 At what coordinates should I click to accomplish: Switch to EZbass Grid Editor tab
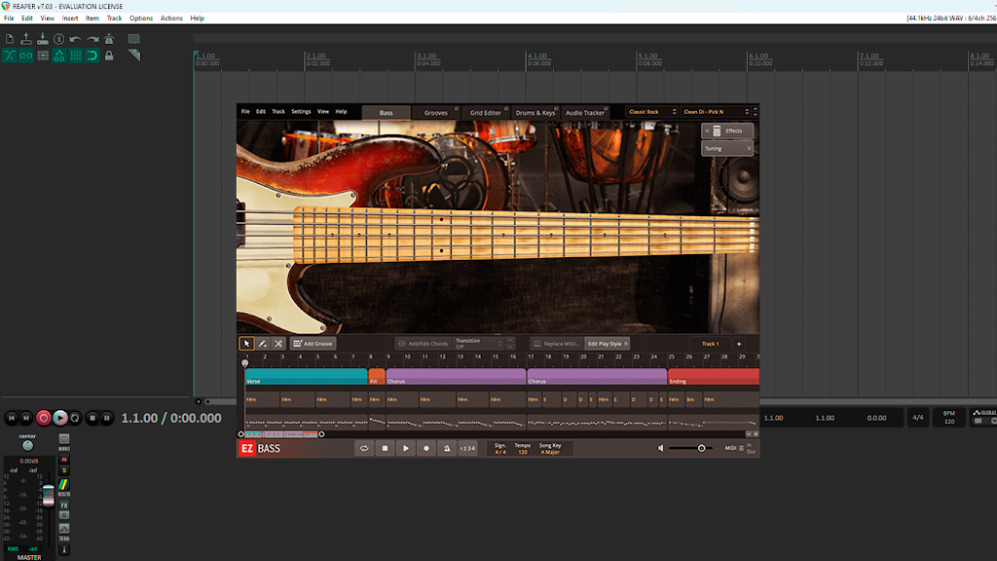pos(485,113)
